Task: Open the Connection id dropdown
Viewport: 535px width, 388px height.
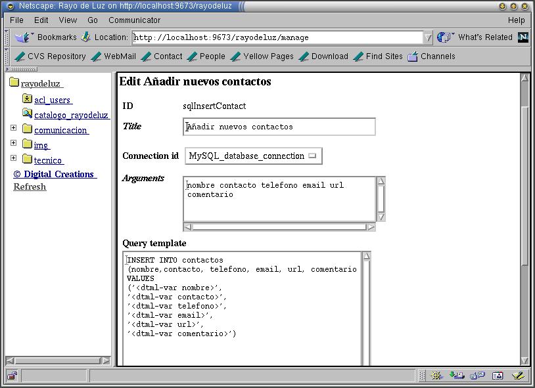Action: (254, 156)
